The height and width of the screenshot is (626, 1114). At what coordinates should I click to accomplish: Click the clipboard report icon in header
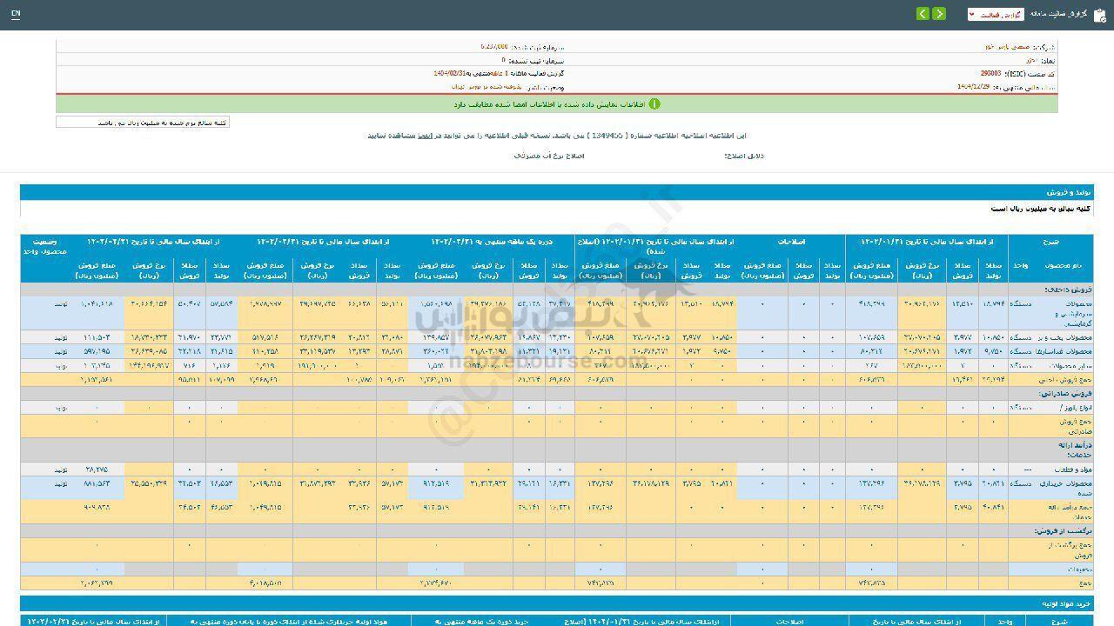click(x=1099, y=15)
